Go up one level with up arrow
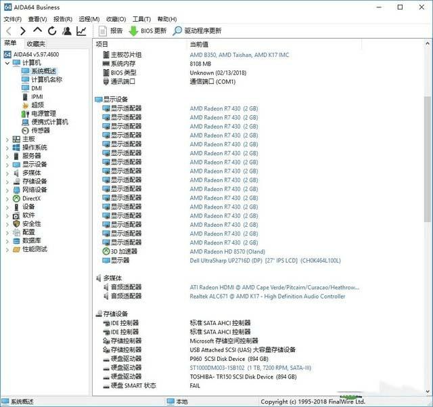 (x=37, y=30)
